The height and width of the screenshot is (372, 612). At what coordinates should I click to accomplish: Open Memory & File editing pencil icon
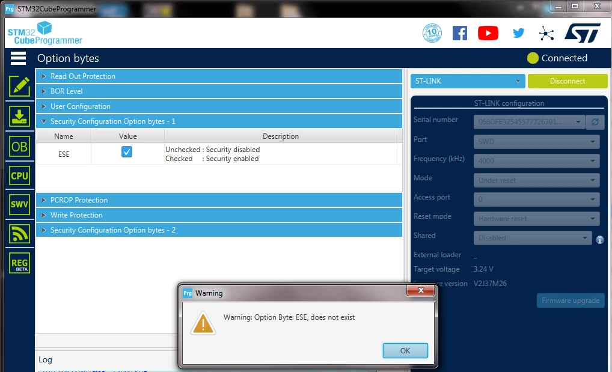tap(19, 87)
